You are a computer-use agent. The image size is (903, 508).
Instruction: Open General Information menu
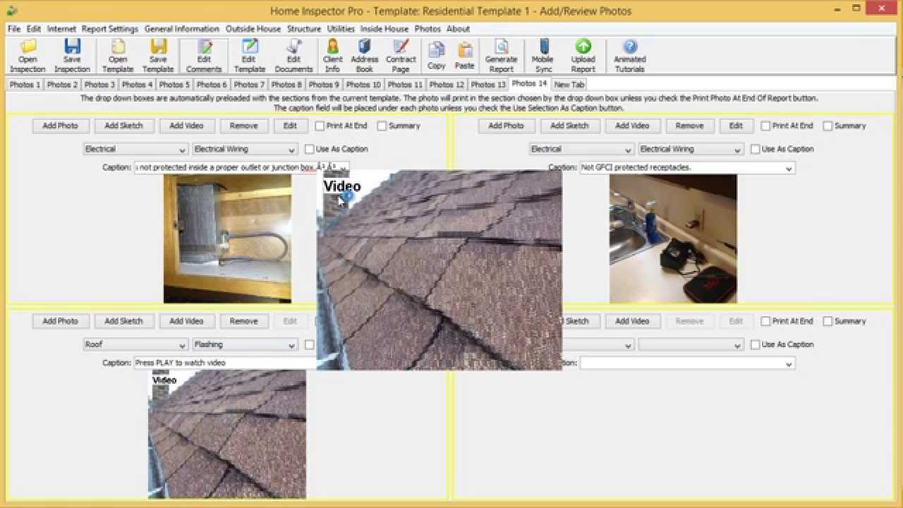[182, 29]
